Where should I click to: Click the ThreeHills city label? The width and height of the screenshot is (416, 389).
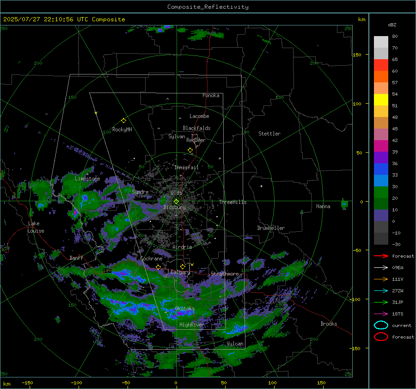tap(232, 202)
